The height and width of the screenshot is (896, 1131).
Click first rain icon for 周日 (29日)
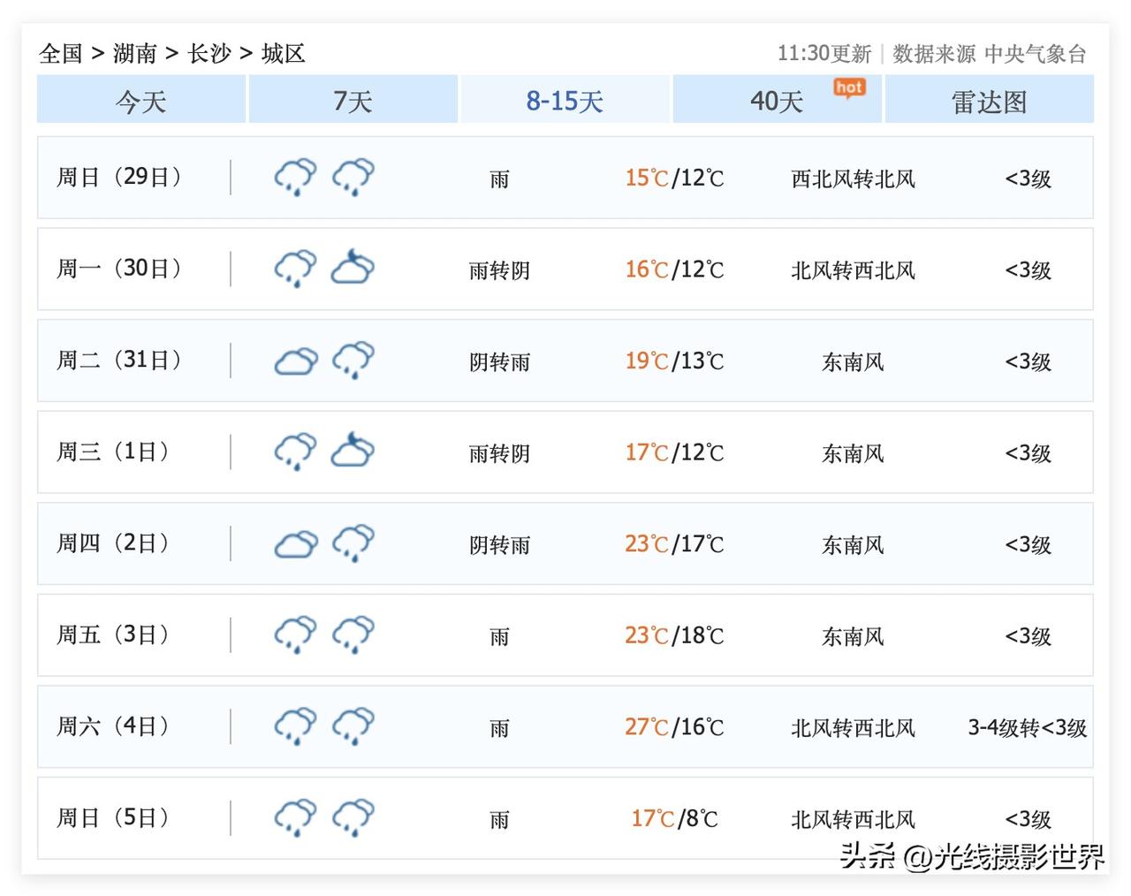[x=295, y=177]
